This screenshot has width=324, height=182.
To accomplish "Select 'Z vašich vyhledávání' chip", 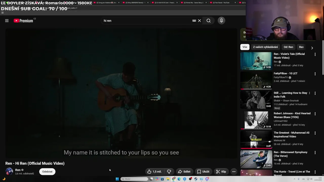I will 265,47.
